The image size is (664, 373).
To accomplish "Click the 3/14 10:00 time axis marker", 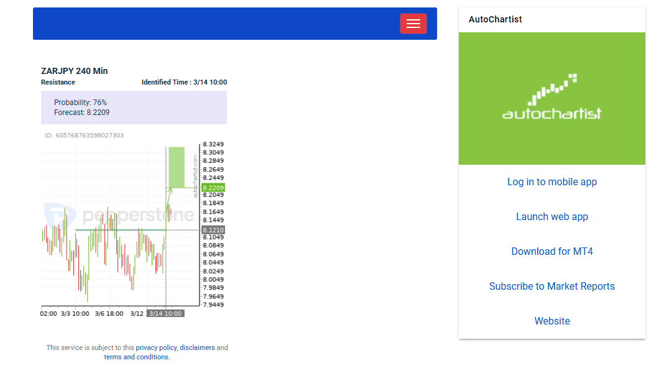I will [165, 314].
